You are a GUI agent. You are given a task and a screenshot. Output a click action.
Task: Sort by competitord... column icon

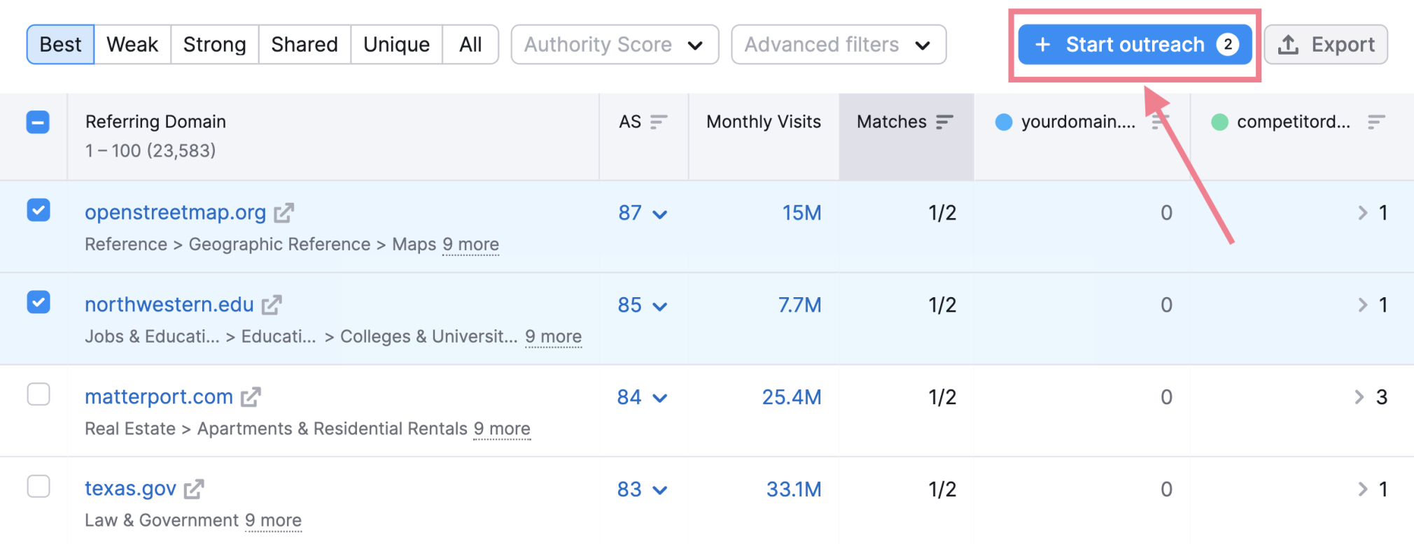click(x=1376, y=122)
